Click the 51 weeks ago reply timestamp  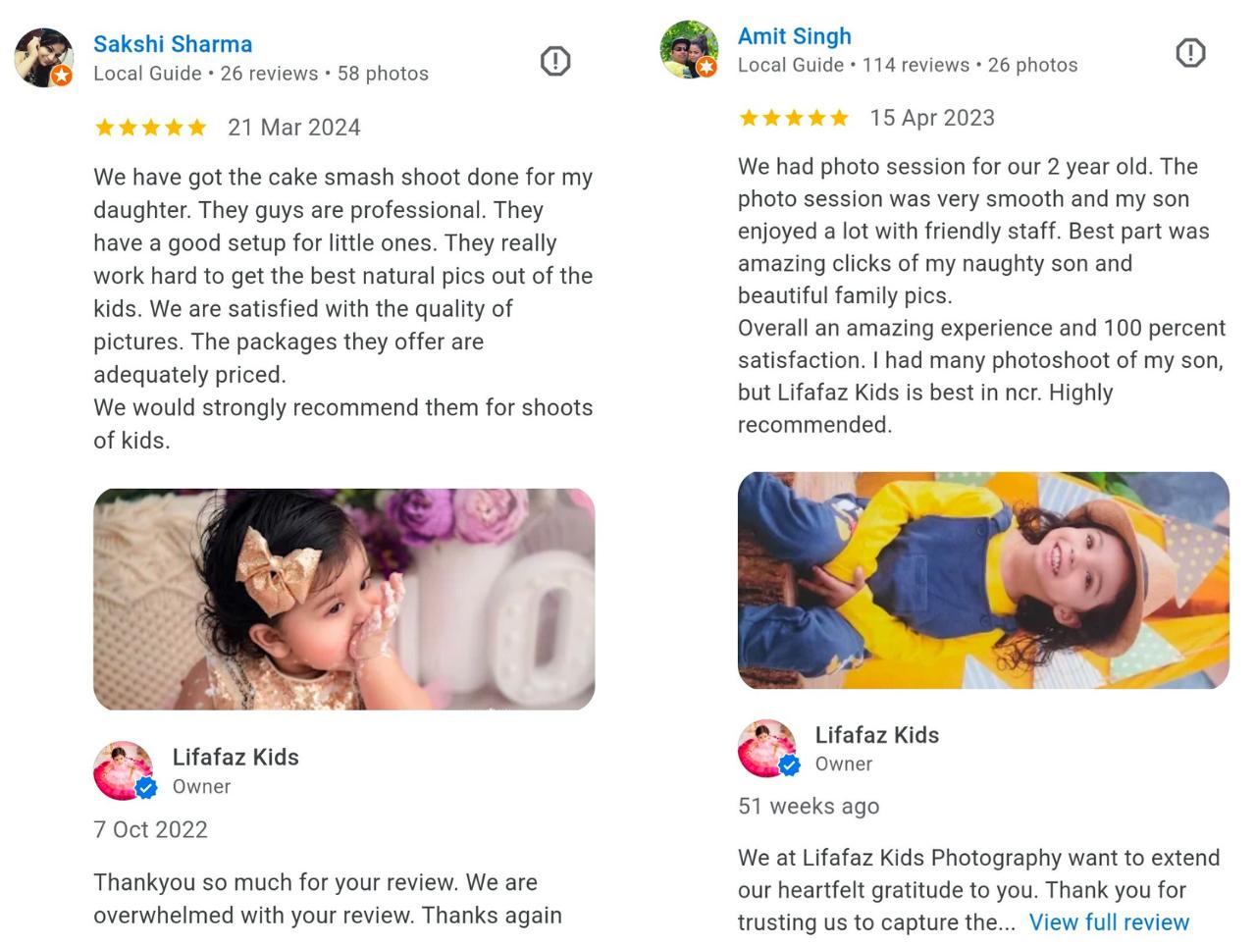point(809,807)
